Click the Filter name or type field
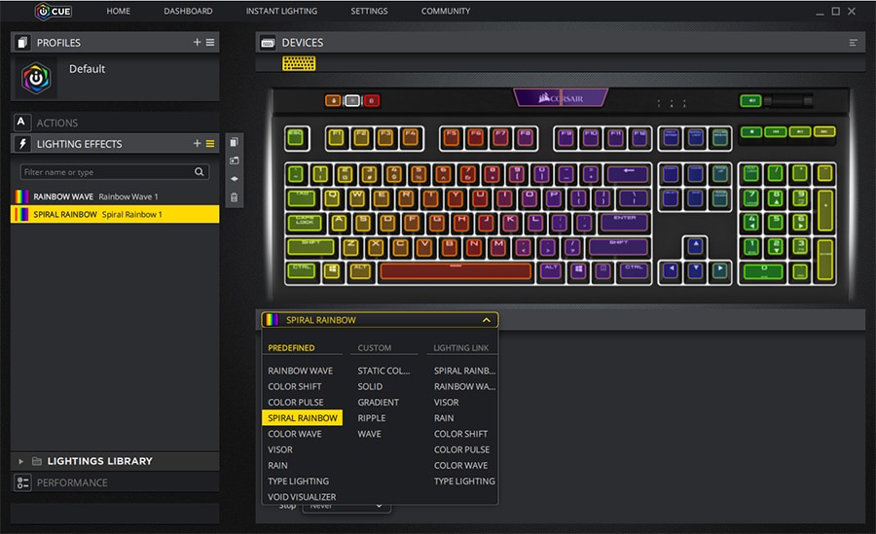Screen dimensions: 876x534 105,172
